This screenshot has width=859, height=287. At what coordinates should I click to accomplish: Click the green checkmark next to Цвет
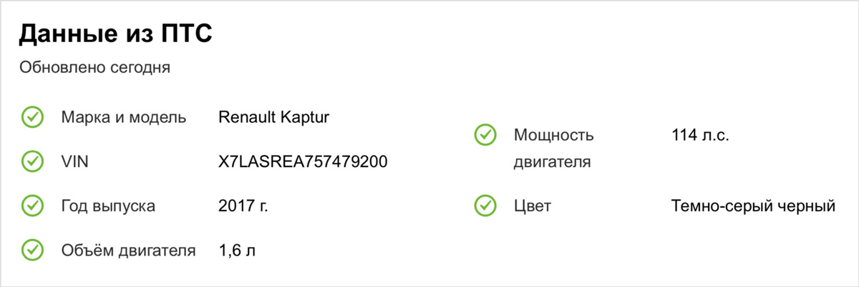[x=485, y=206]
